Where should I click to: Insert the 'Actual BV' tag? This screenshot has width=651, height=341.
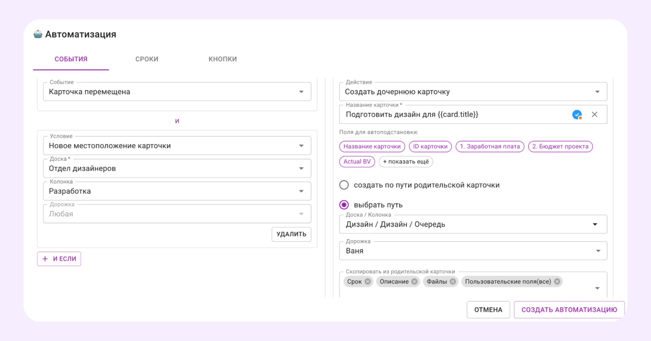[357, 161]
